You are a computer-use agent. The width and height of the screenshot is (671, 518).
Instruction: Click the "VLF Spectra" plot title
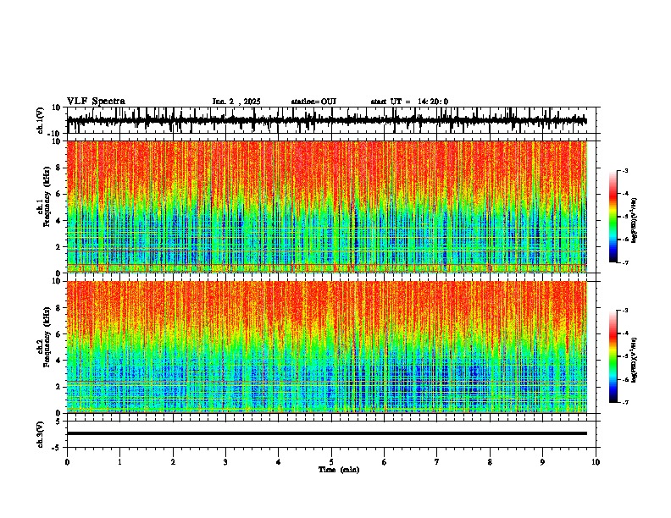click(96, 102)
